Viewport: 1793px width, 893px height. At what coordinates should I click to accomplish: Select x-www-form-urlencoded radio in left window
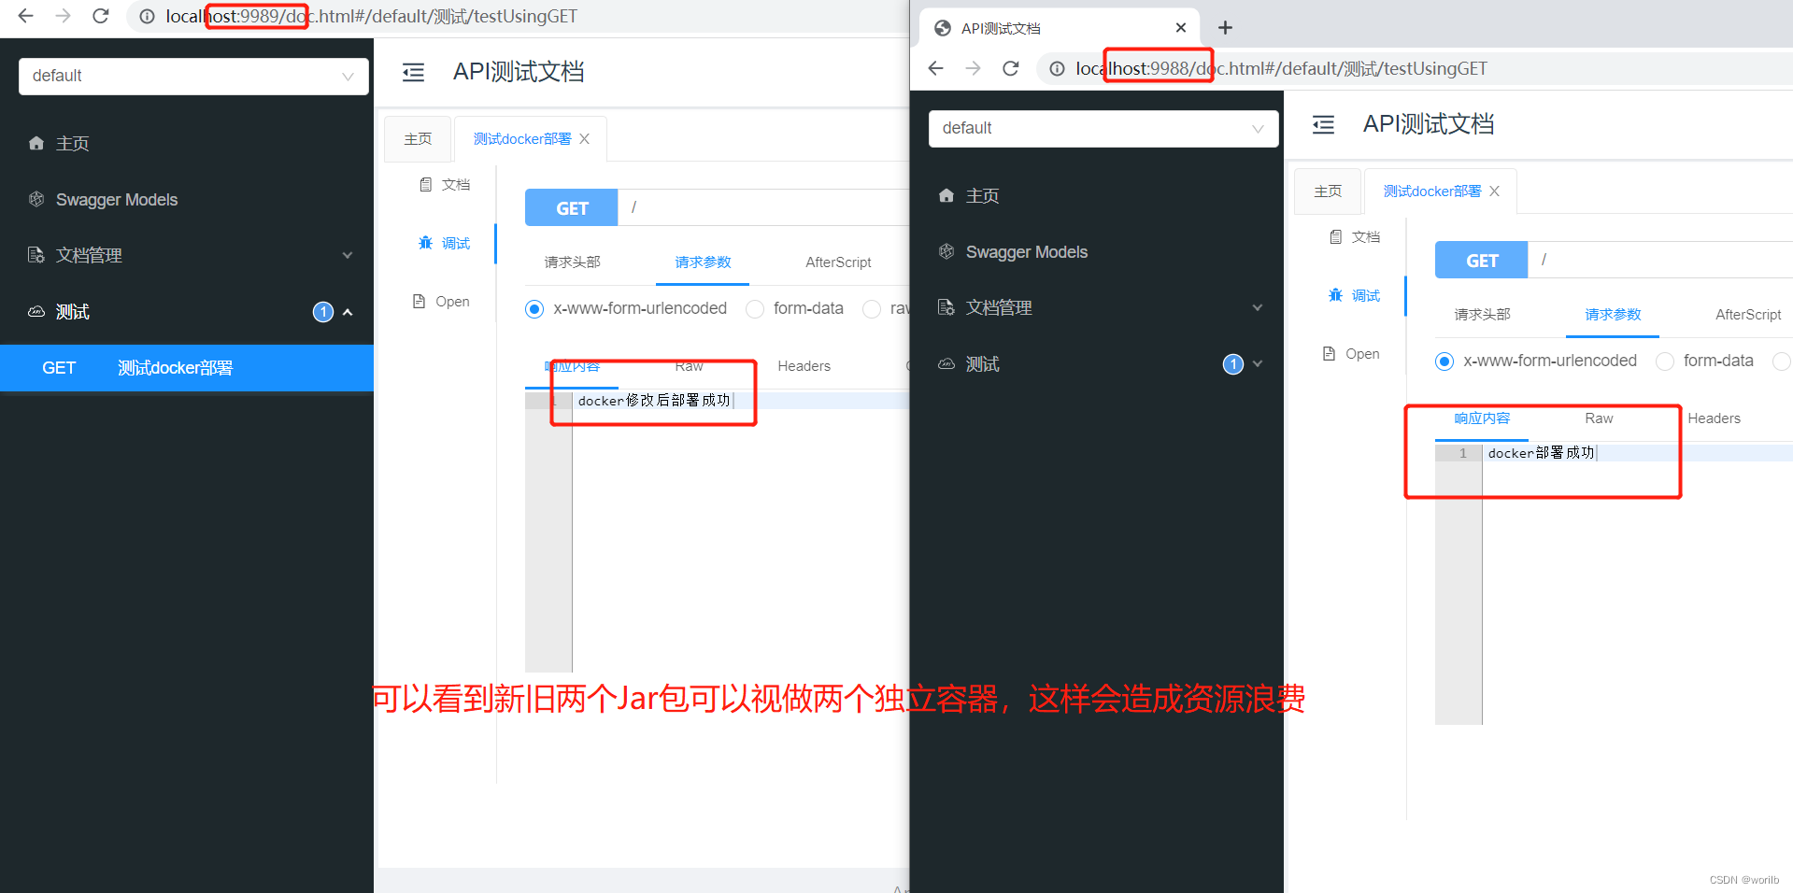pos(534,308)
